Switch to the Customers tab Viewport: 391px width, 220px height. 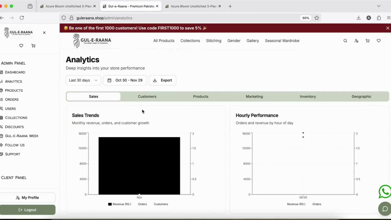point(147,97)
